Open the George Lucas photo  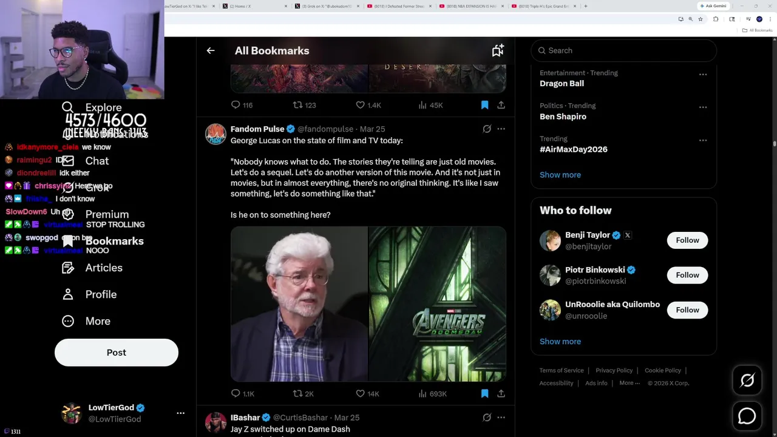tap(299, 304)
